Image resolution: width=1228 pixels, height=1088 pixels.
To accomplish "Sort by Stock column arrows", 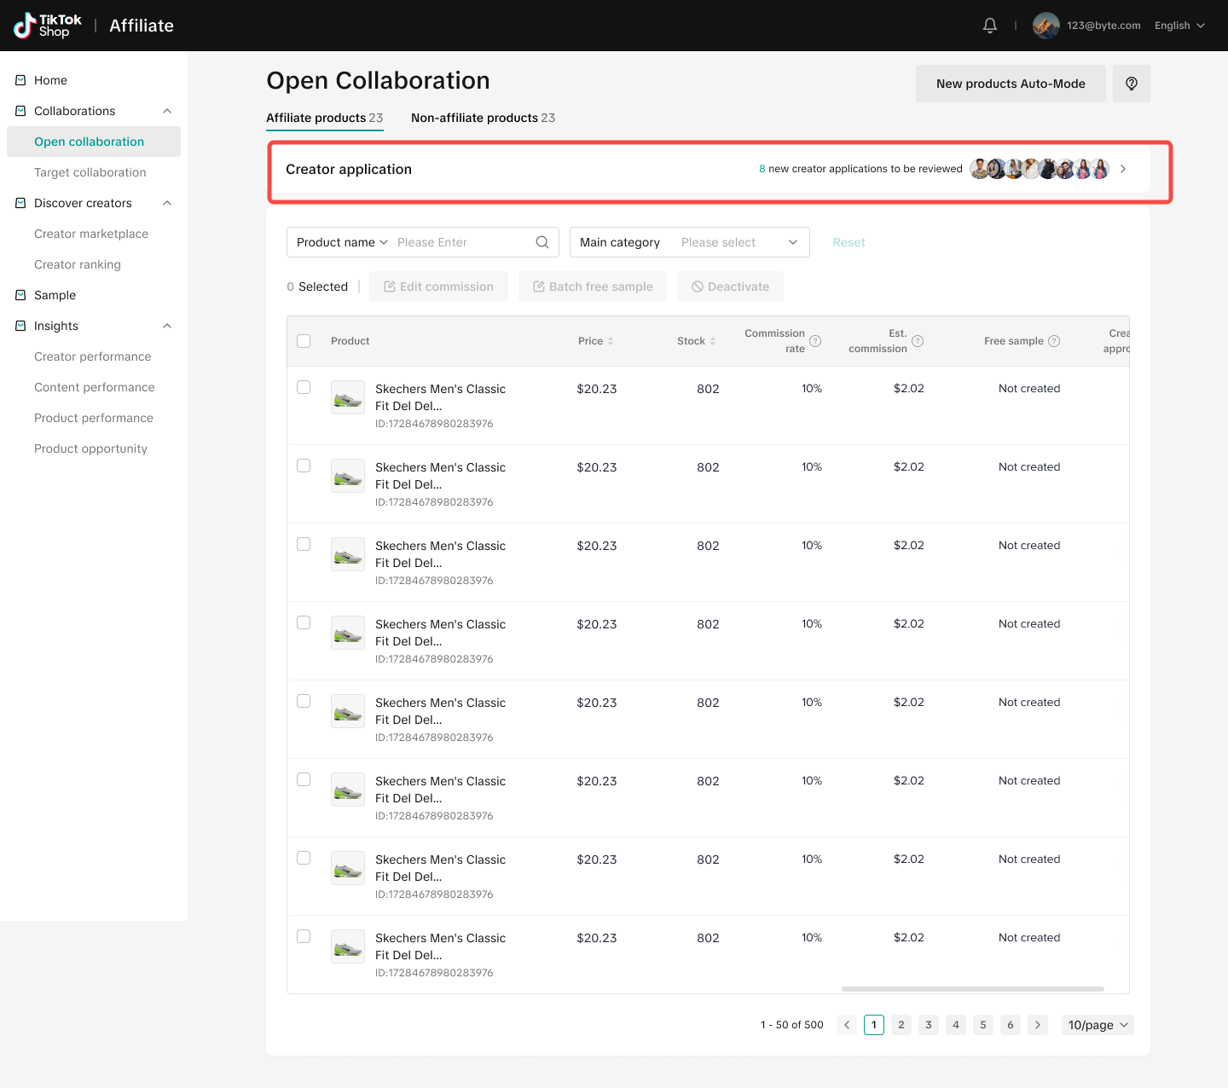I will 713,341.
